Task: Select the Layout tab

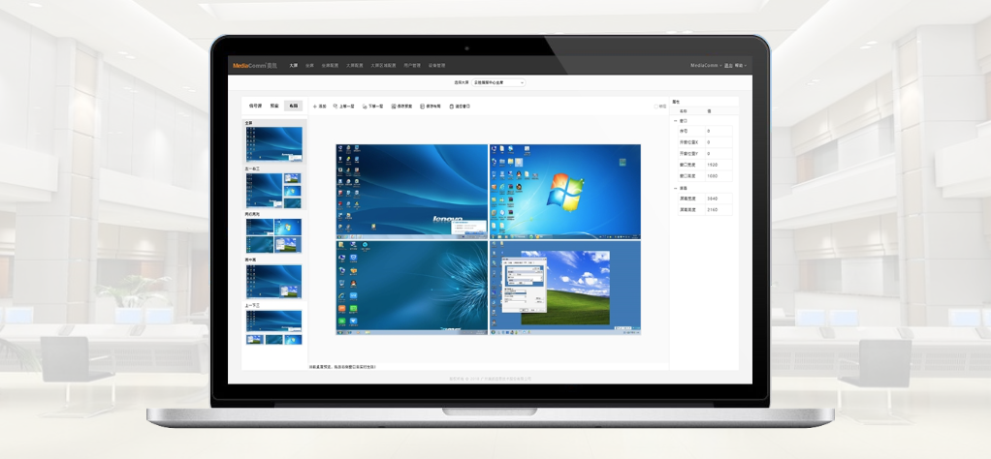Action: pos(293,107)
